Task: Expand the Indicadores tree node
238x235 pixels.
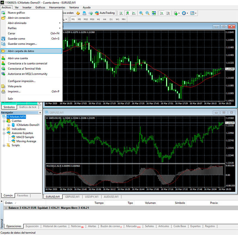Action: [x=4, y=129]
